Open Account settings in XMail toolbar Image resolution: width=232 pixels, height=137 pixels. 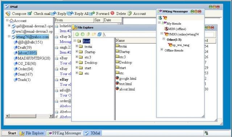point(137,13)
